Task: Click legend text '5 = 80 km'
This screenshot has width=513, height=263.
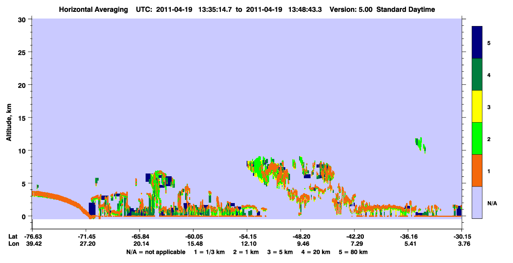Action: (x=354, y=252)
